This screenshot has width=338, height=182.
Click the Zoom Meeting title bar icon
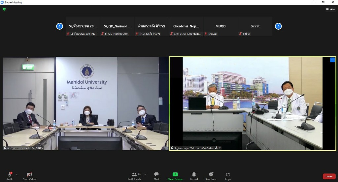point(2,2)
